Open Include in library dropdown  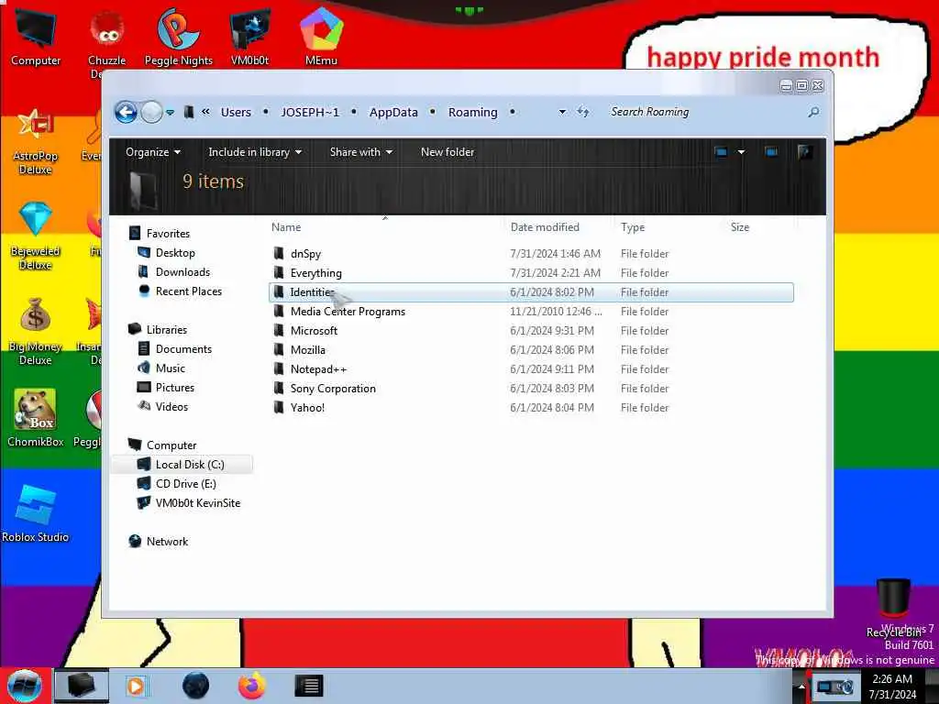(x=255, y=152)
